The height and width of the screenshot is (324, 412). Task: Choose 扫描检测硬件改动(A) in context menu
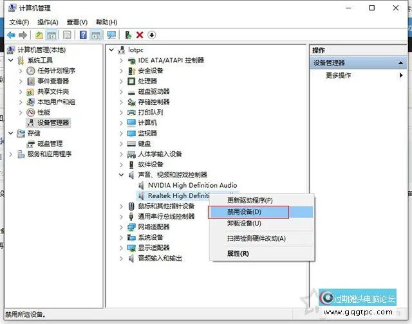(262, 239)
